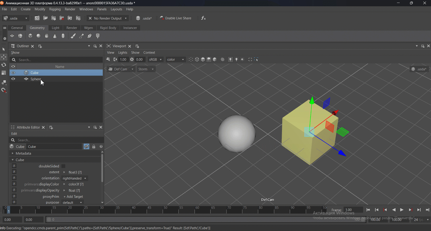Open the Def Cam camera dropdown
431x231 pixels.
point(121,69)
